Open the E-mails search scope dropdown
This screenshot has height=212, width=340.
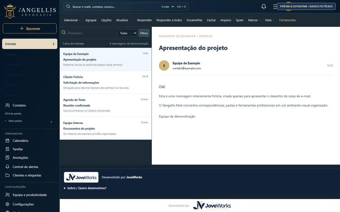(168, 7)
